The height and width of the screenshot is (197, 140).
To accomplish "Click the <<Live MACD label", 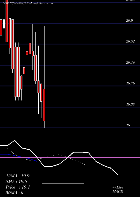I will (x=118, y=190).
